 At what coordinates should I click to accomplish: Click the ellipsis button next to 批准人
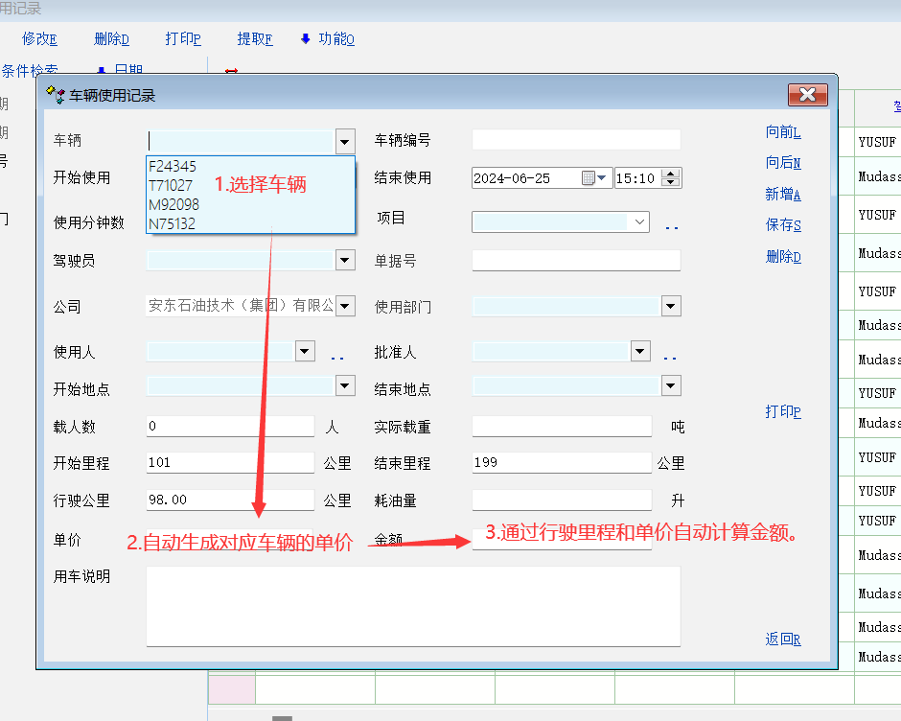[671, 357]
